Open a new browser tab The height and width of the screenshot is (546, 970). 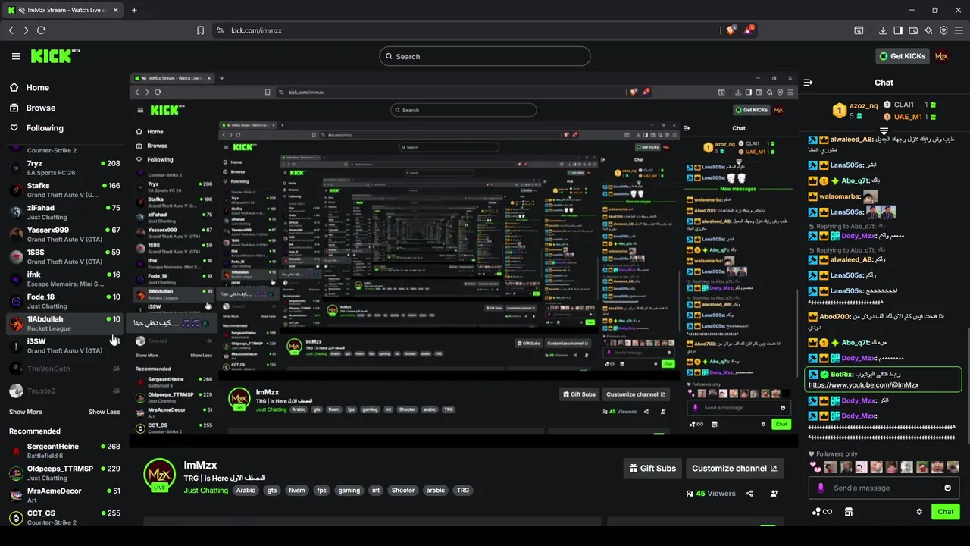134,10
